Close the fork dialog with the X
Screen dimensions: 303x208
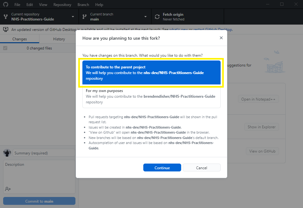pos(221,38)
